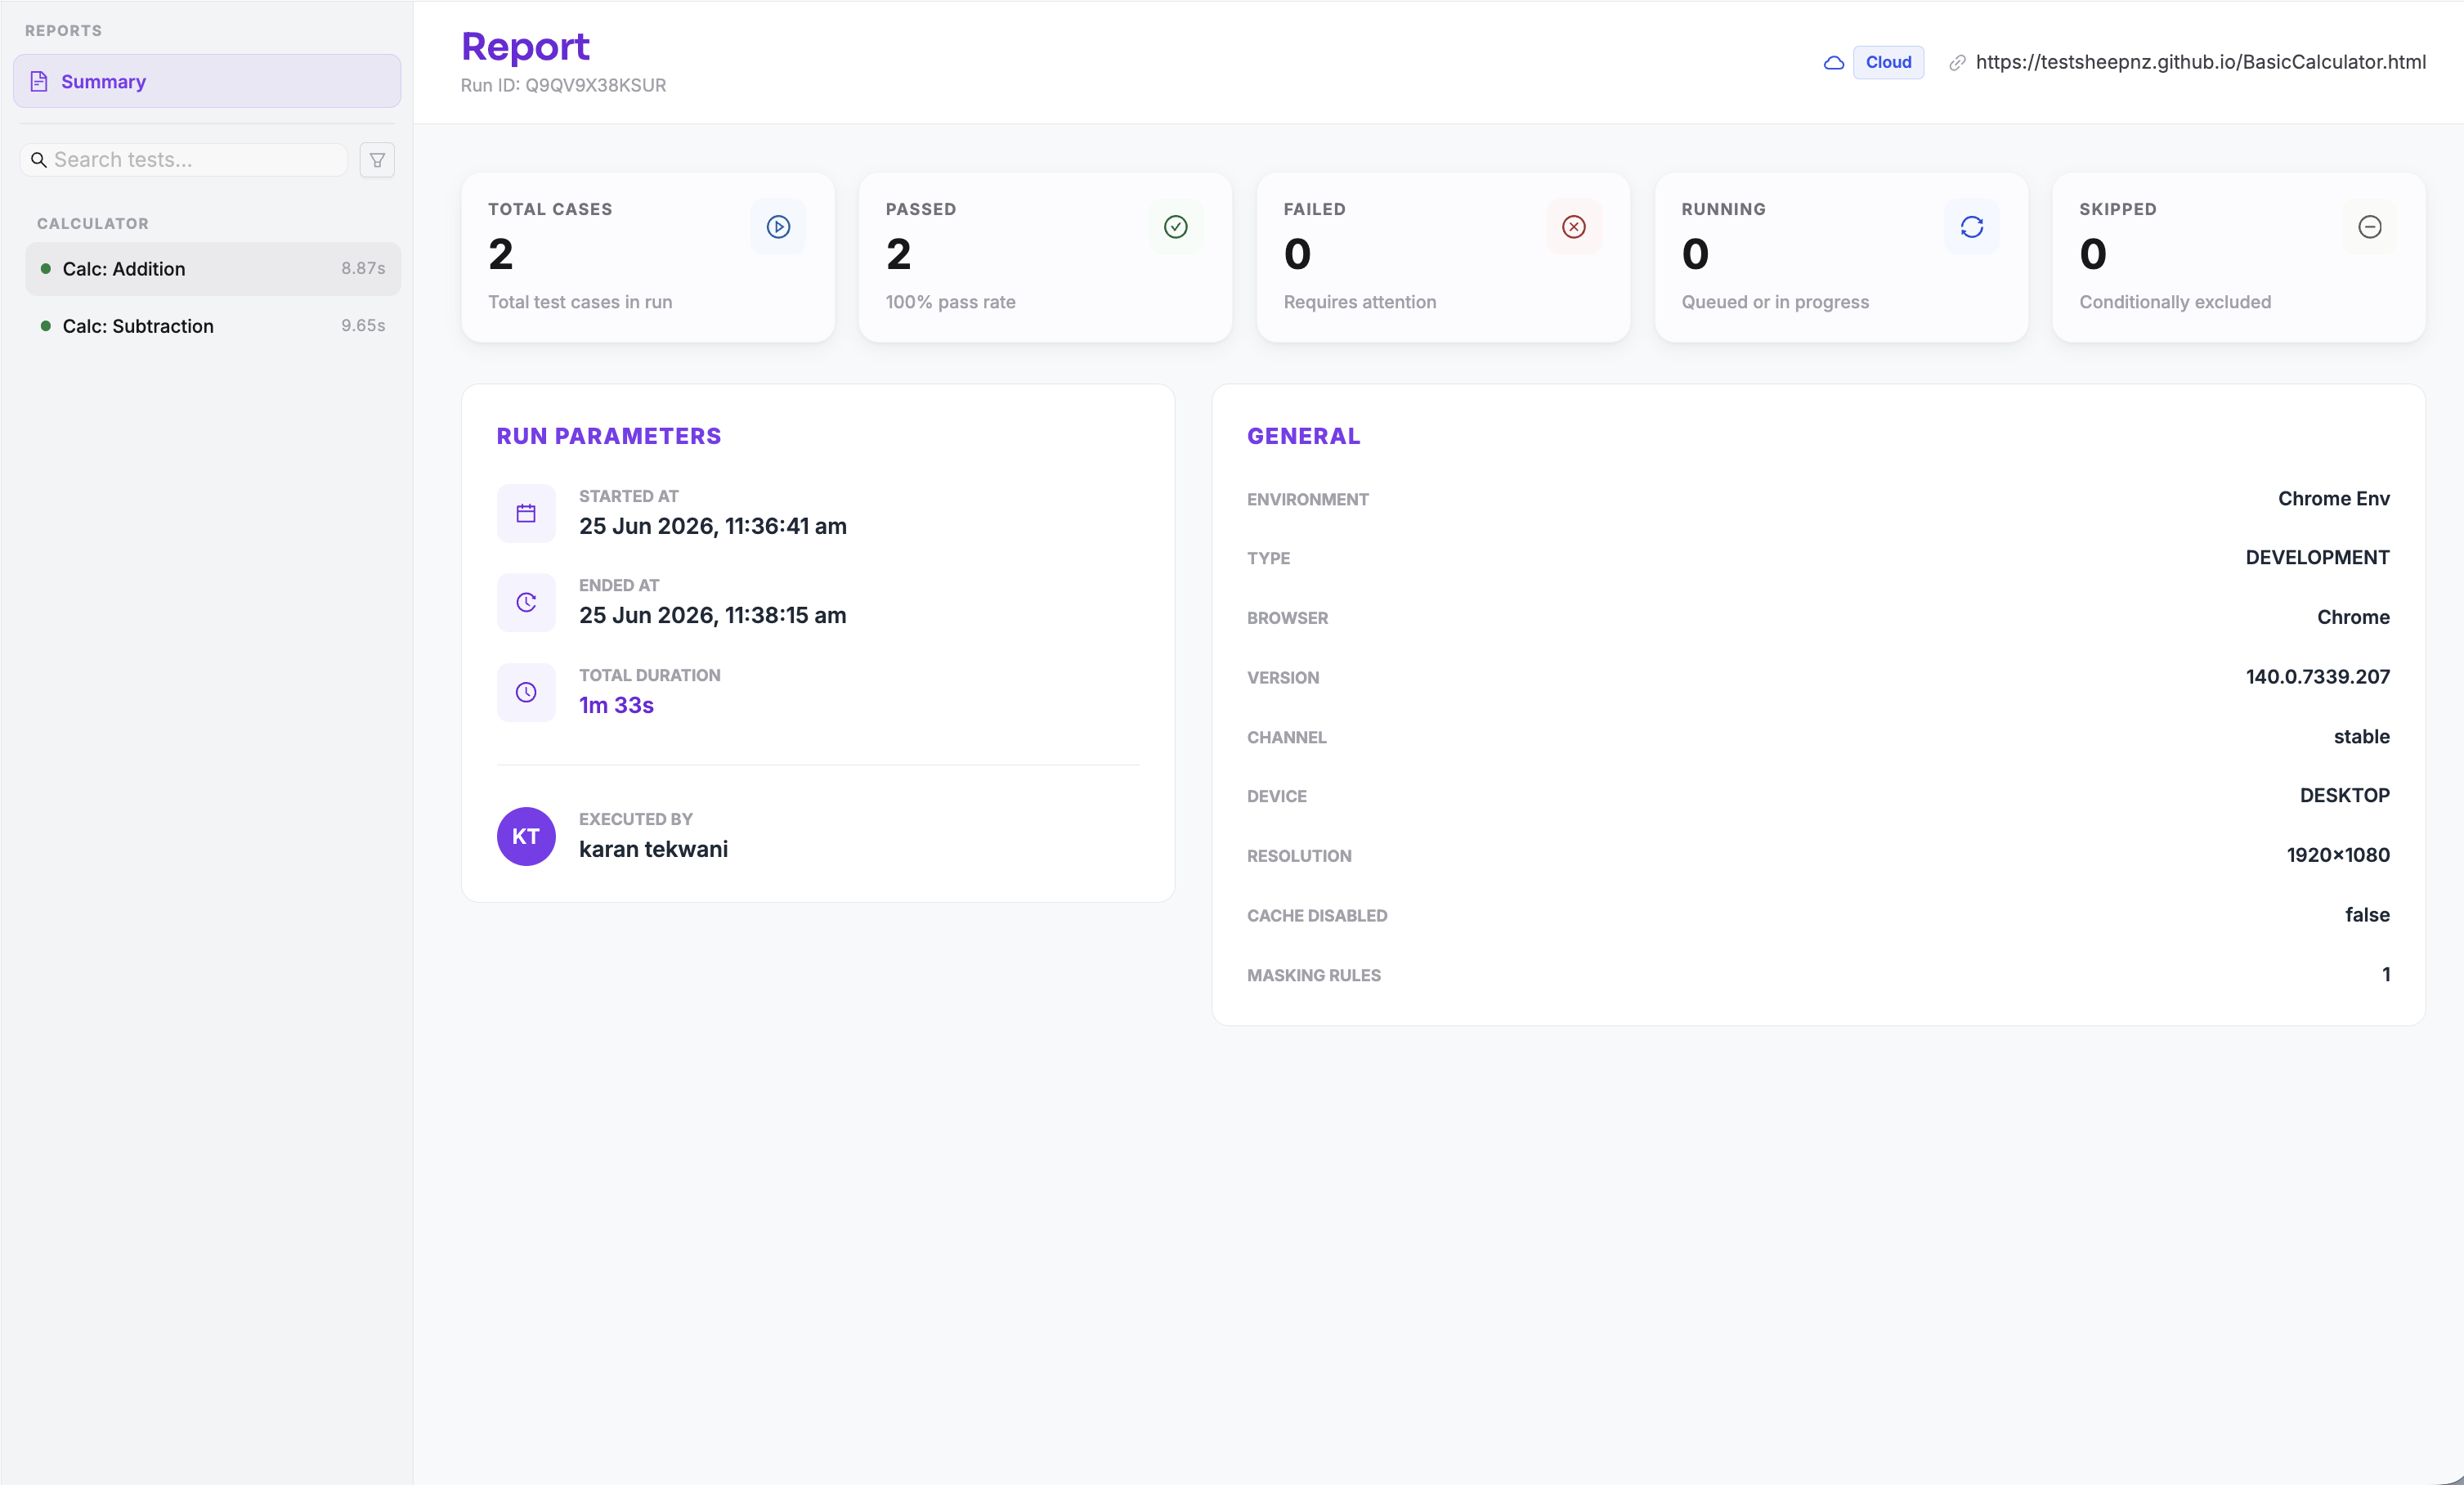Click the Cloud badge
This screenshot has width=2464, height=1485.
pyautogui.click(x=1888, y=62)
